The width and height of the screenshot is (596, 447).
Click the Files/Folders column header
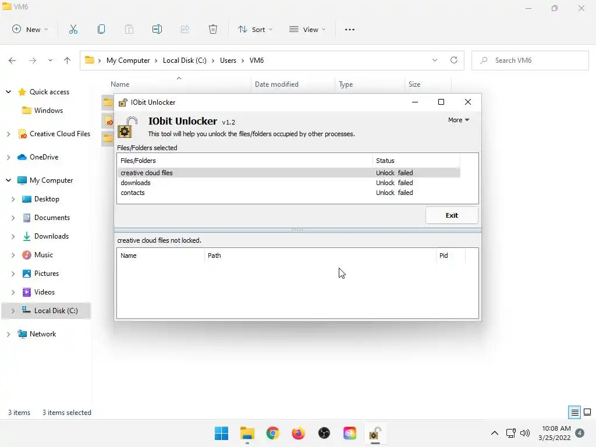tap(245, 161)
